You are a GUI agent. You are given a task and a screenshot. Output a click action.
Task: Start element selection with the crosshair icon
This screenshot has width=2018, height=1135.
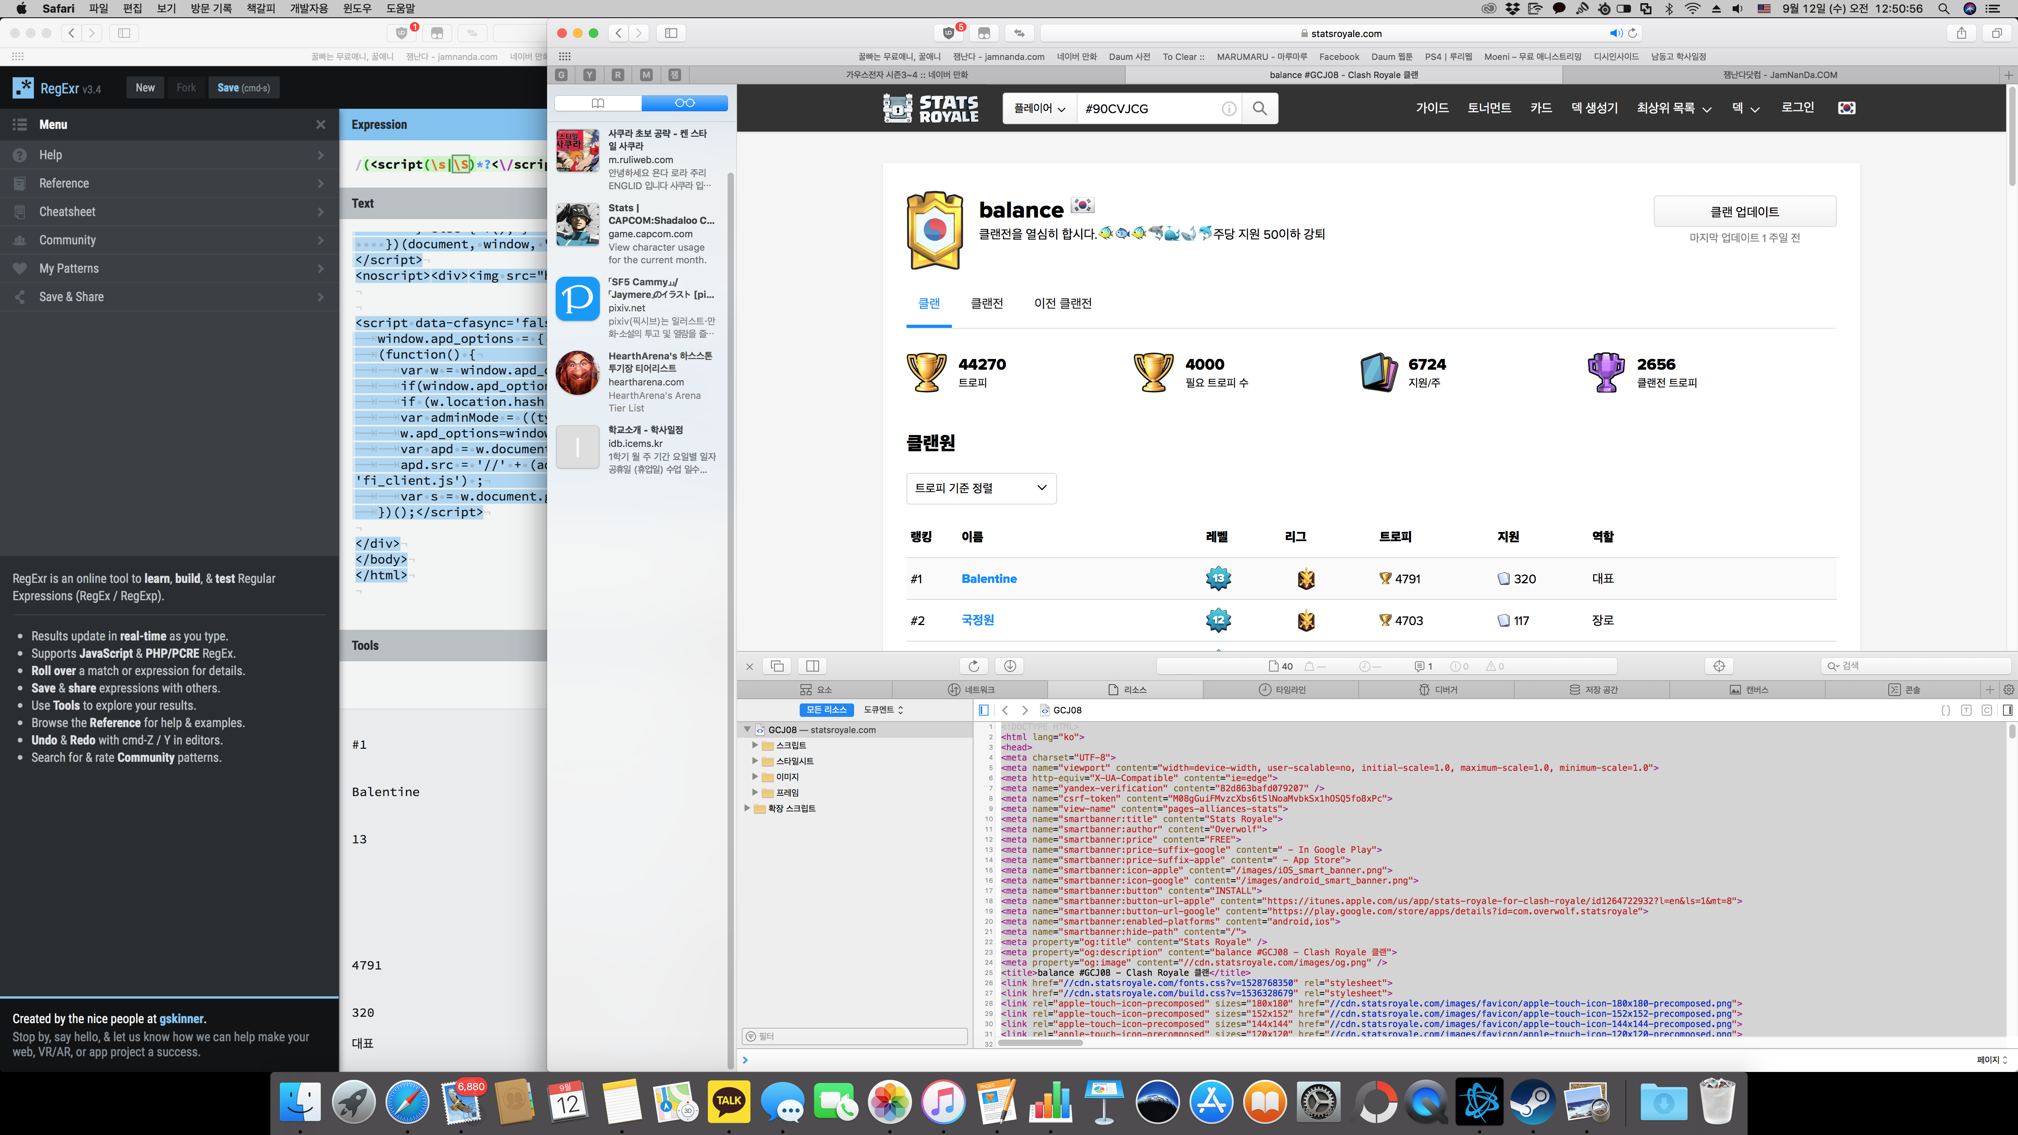1719,666
